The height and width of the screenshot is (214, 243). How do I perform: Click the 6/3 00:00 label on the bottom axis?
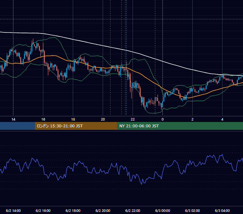click(163, 210)
